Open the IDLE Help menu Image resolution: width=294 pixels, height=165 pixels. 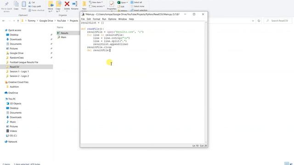click(131, 19)
